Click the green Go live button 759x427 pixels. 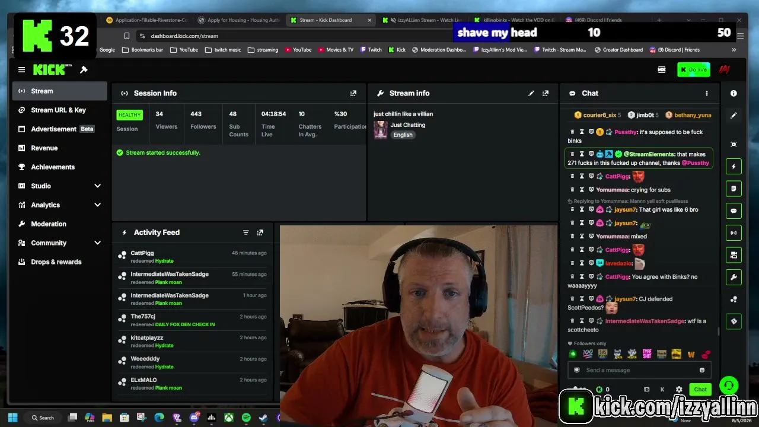pos(693,70)
